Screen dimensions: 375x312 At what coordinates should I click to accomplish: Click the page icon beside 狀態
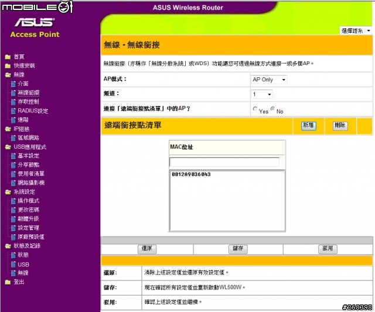tap(13, 255)
